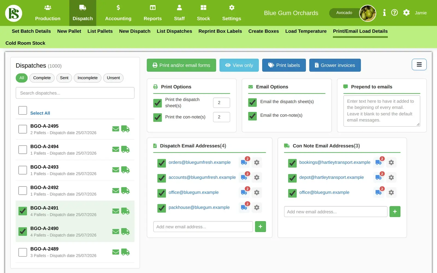437x273 pixels.
Task: Open gear settings for packhouse@bluegum.example
Action: pyautogui.click(x=257, y=207)
